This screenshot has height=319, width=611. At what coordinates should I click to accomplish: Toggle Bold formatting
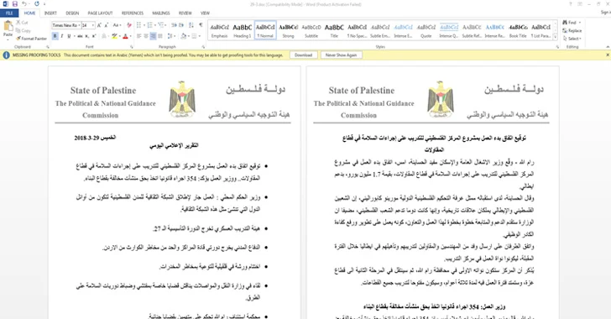pyautogui.click(x=55, y=36)
